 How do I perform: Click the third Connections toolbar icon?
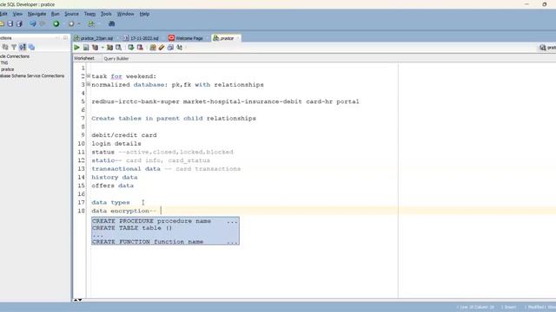pyautogui.click(x=23, y=47)
